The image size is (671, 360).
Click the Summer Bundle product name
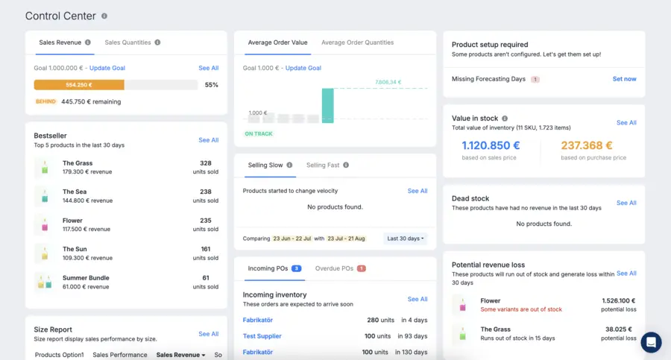coord(86,278)
